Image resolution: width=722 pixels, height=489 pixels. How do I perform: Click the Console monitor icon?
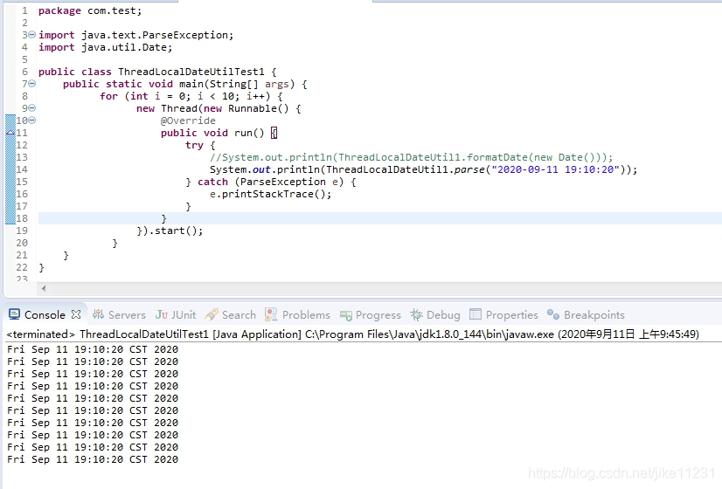(x=14, y=314)
